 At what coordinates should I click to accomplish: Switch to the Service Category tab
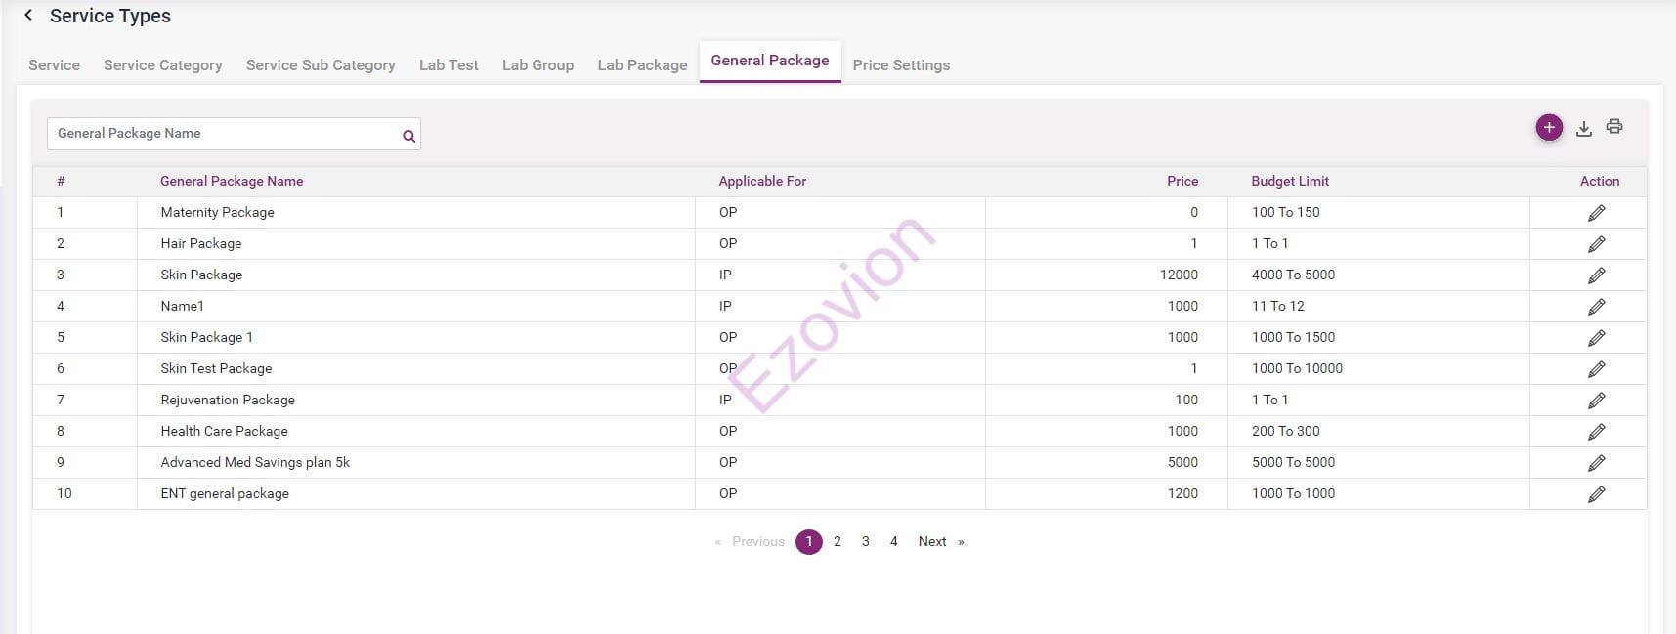[x=162, y=65]
